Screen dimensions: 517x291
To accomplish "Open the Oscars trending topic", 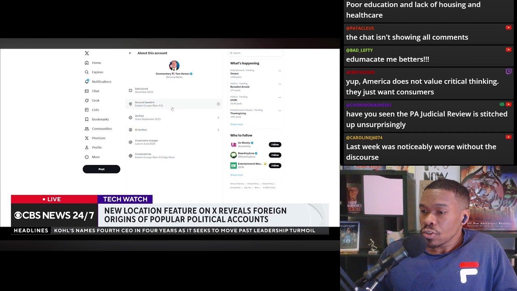I will point(235,74).
